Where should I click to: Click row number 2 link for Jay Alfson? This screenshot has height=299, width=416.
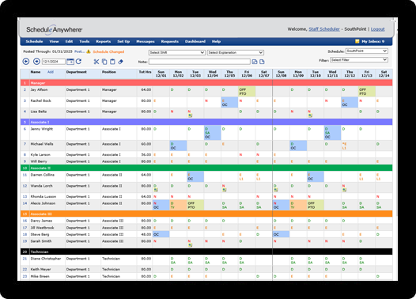(25, 90)
